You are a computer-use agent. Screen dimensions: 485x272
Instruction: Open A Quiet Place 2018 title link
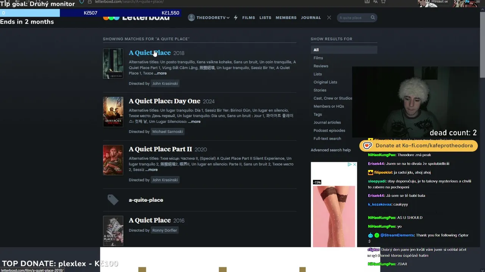150,53
